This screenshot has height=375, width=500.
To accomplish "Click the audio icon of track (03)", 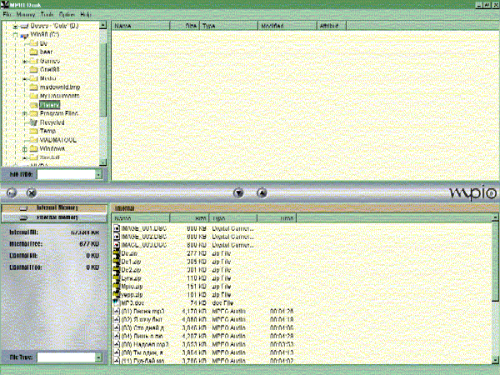I will point(117,327).
